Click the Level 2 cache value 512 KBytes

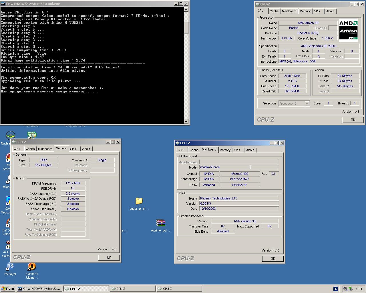345,86
